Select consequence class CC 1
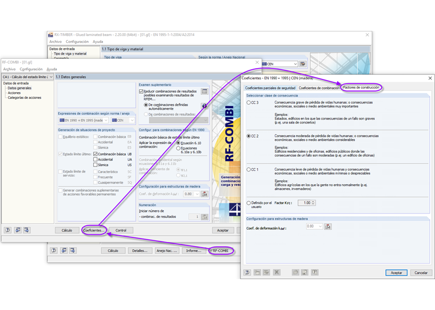 coord(248,169)
